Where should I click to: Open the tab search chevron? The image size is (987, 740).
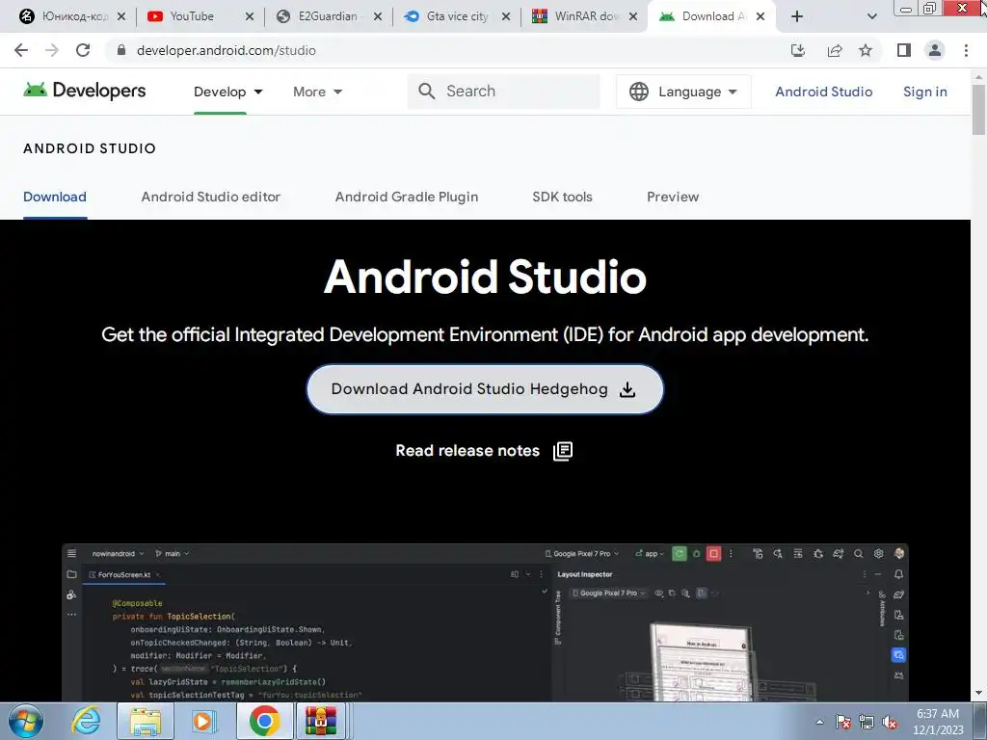(x=871, y=16)
